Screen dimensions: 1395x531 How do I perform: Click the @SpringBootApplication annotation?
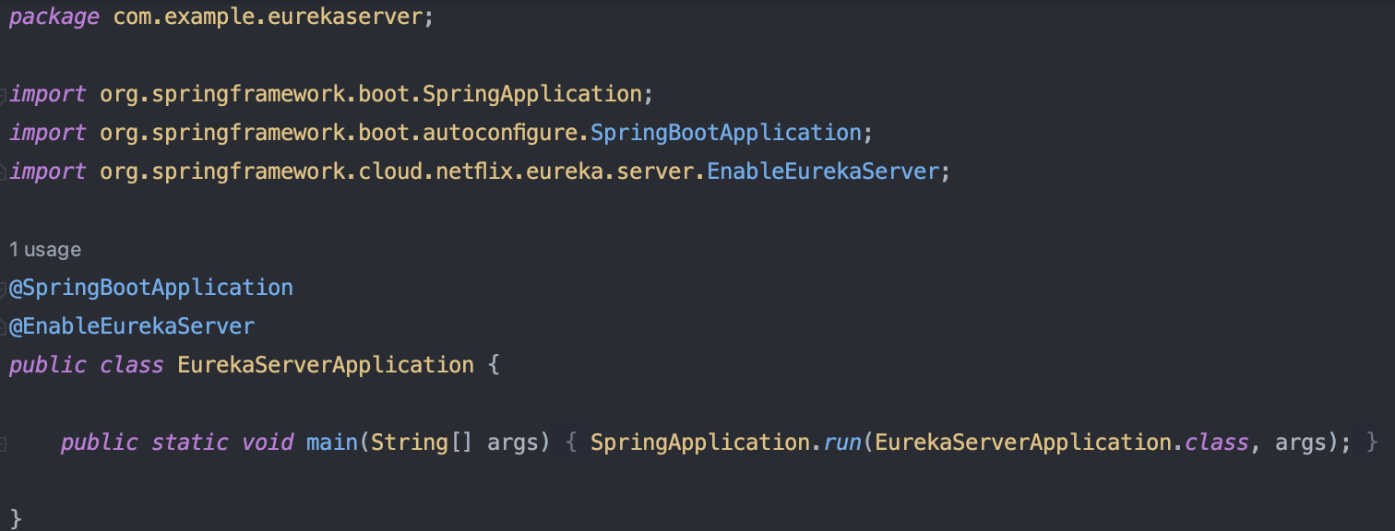[151, 288]
